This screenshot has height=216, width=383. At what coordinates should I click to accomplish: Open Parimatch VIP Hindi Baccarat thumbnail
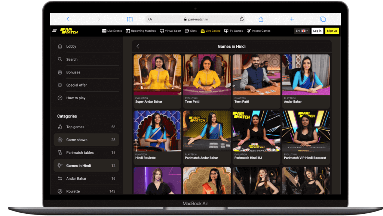click(x=306, y=131)
